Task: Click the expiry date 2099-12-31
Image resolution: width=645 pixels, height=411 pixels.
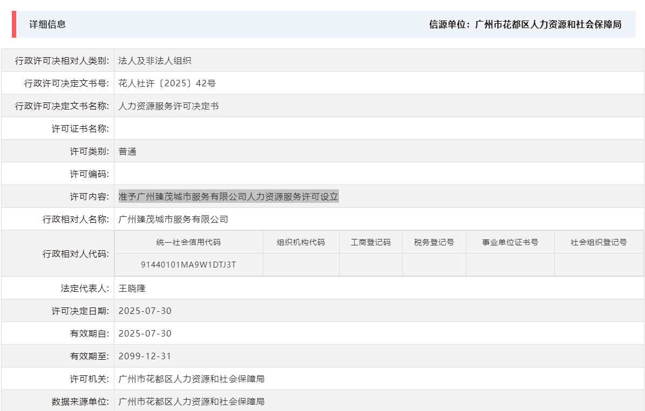Action: tap(144, 355)
